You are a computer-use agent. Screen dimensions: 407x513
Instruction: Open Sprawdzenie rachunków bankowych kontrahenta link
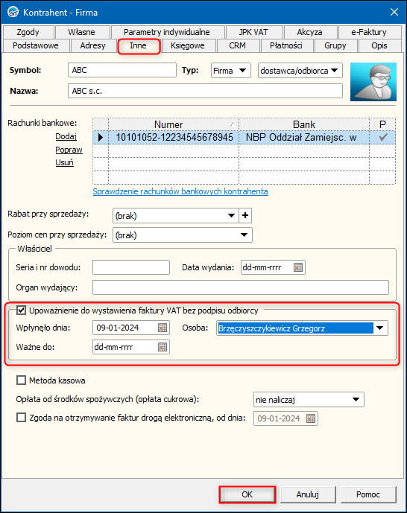180,191
